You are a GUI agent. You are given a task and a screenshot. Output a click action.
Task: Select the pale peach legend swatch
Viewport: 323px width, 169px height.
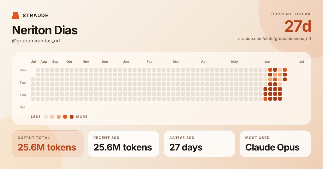pyautogui.click(x=52, y=117)
